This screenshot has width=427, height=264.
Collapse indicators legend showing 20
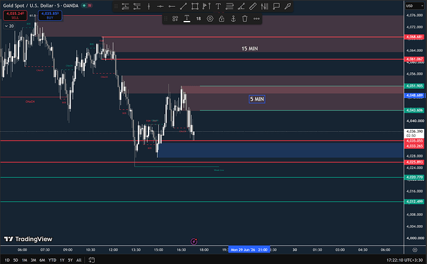click(9, 26)
